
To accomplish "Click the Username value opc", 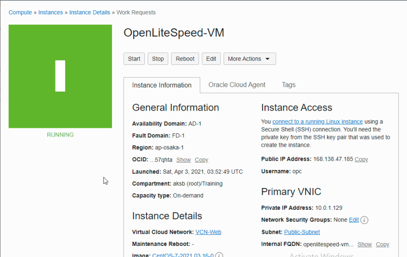I will (x=297, y=171).
